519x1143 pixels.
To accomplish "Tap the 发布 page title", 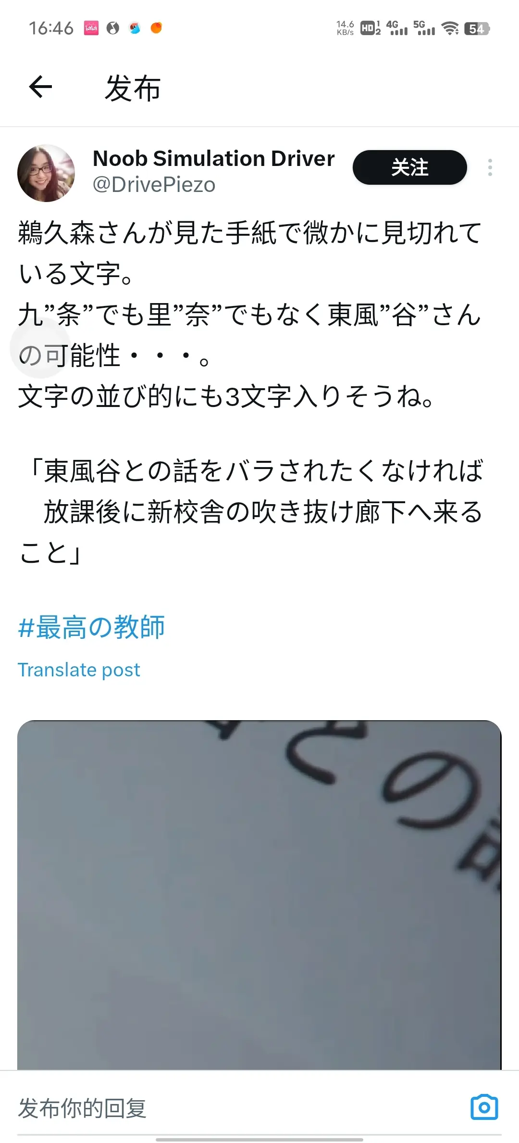I will pyautogui.click(x=133, y=88).
